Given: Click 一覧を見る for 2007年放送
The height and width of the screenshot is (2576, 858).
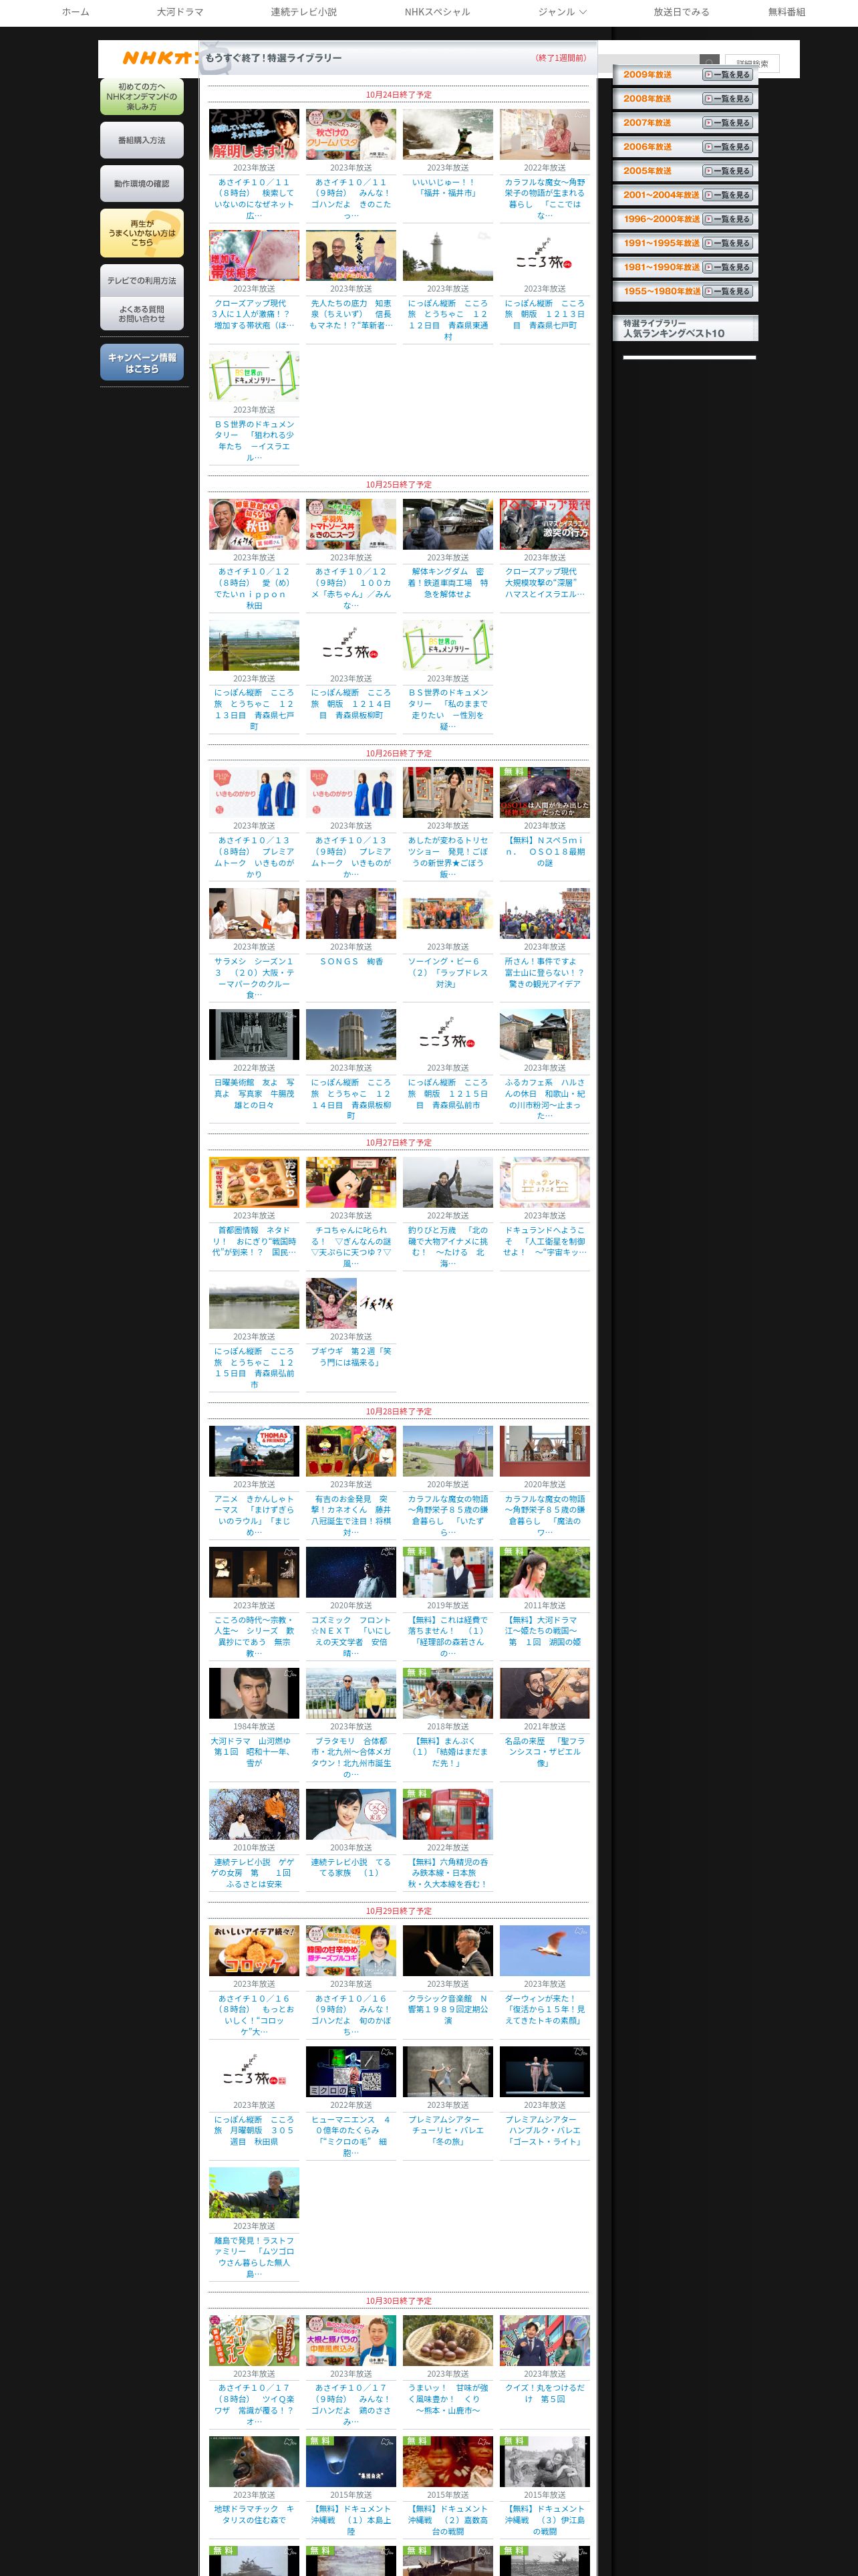Looking at the screenshot, I should click(727, 123).
